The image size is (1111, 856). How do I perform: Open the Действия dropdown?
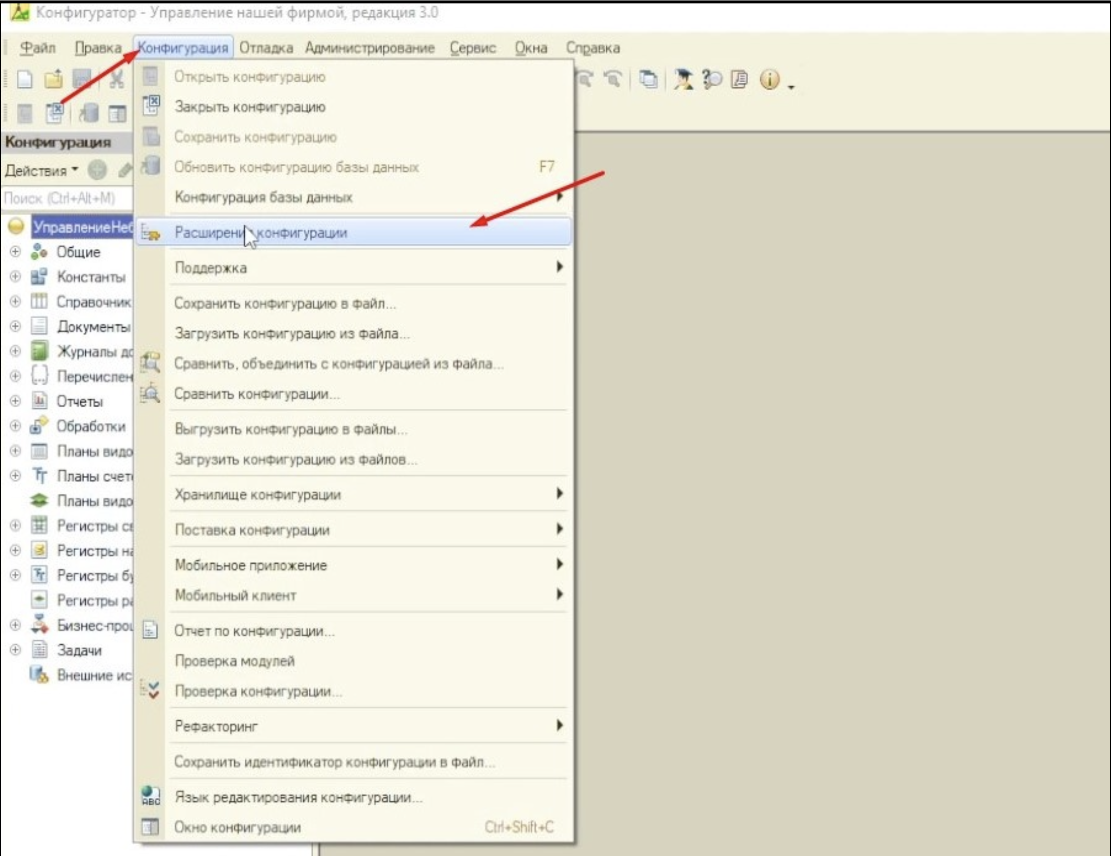pos(42,170)
